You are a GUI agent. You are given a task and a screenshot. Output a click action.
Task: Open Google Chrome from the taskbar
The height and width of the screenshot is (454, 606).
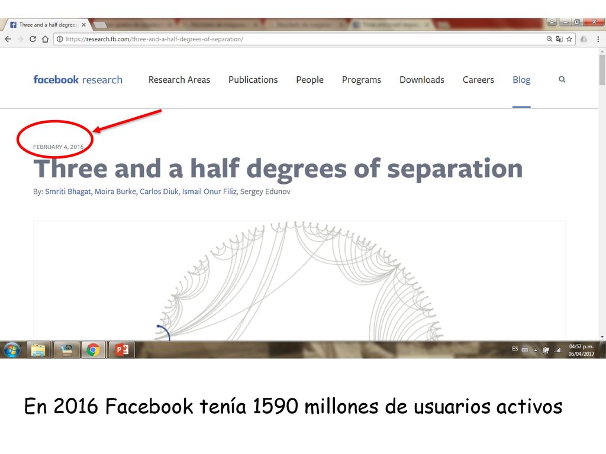click(x=93, y=350)
